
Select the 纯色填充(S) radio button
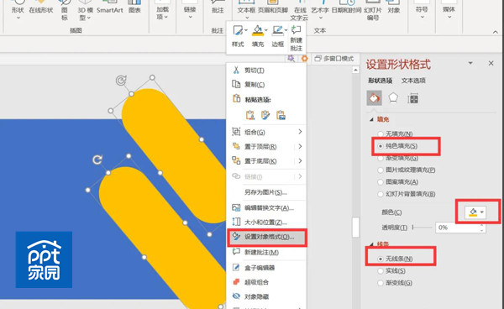381,146
